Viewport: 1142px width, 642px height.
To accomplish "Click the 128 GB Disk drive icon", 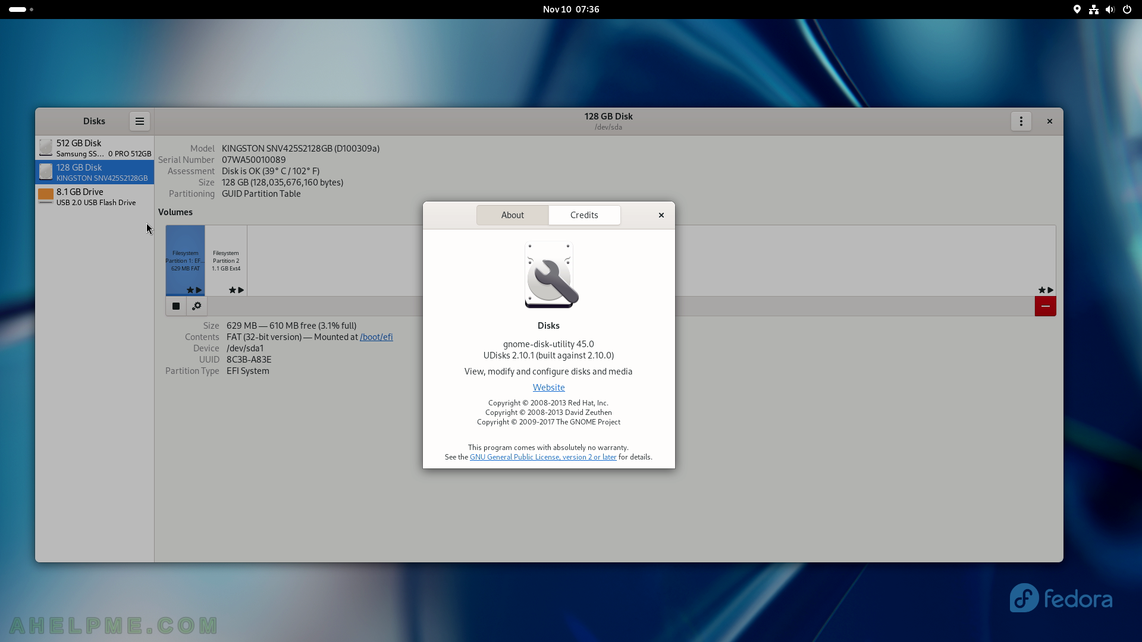I will [x=46, y=172].
